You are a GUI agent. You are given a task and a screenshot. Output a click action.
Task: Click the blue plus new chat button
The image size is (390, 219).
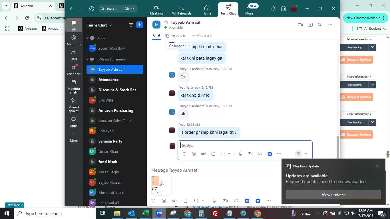pos(140,25)
